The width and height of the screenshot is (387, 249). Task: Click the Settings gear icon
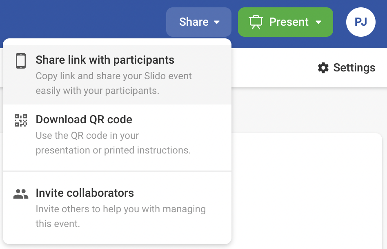(x=323, y=68)
